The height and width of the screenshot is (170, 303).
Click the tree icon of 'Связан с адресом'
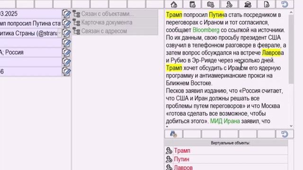click(76, 31)
